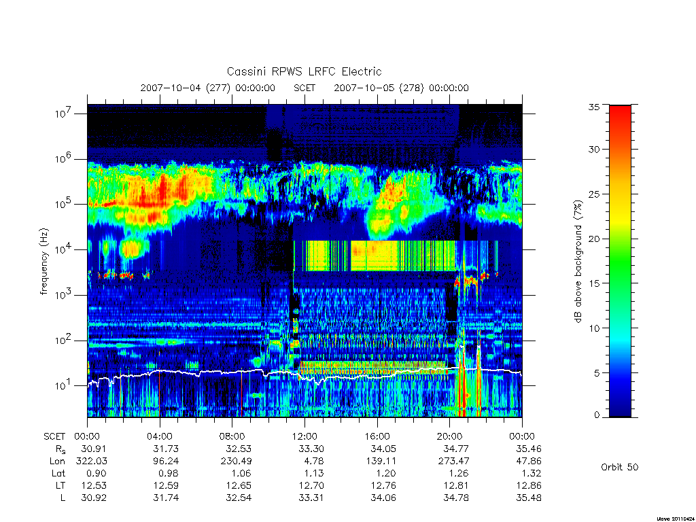Click the Lon value '47.86'
Screen dimensions: 696x522
(x=529, y=462)
